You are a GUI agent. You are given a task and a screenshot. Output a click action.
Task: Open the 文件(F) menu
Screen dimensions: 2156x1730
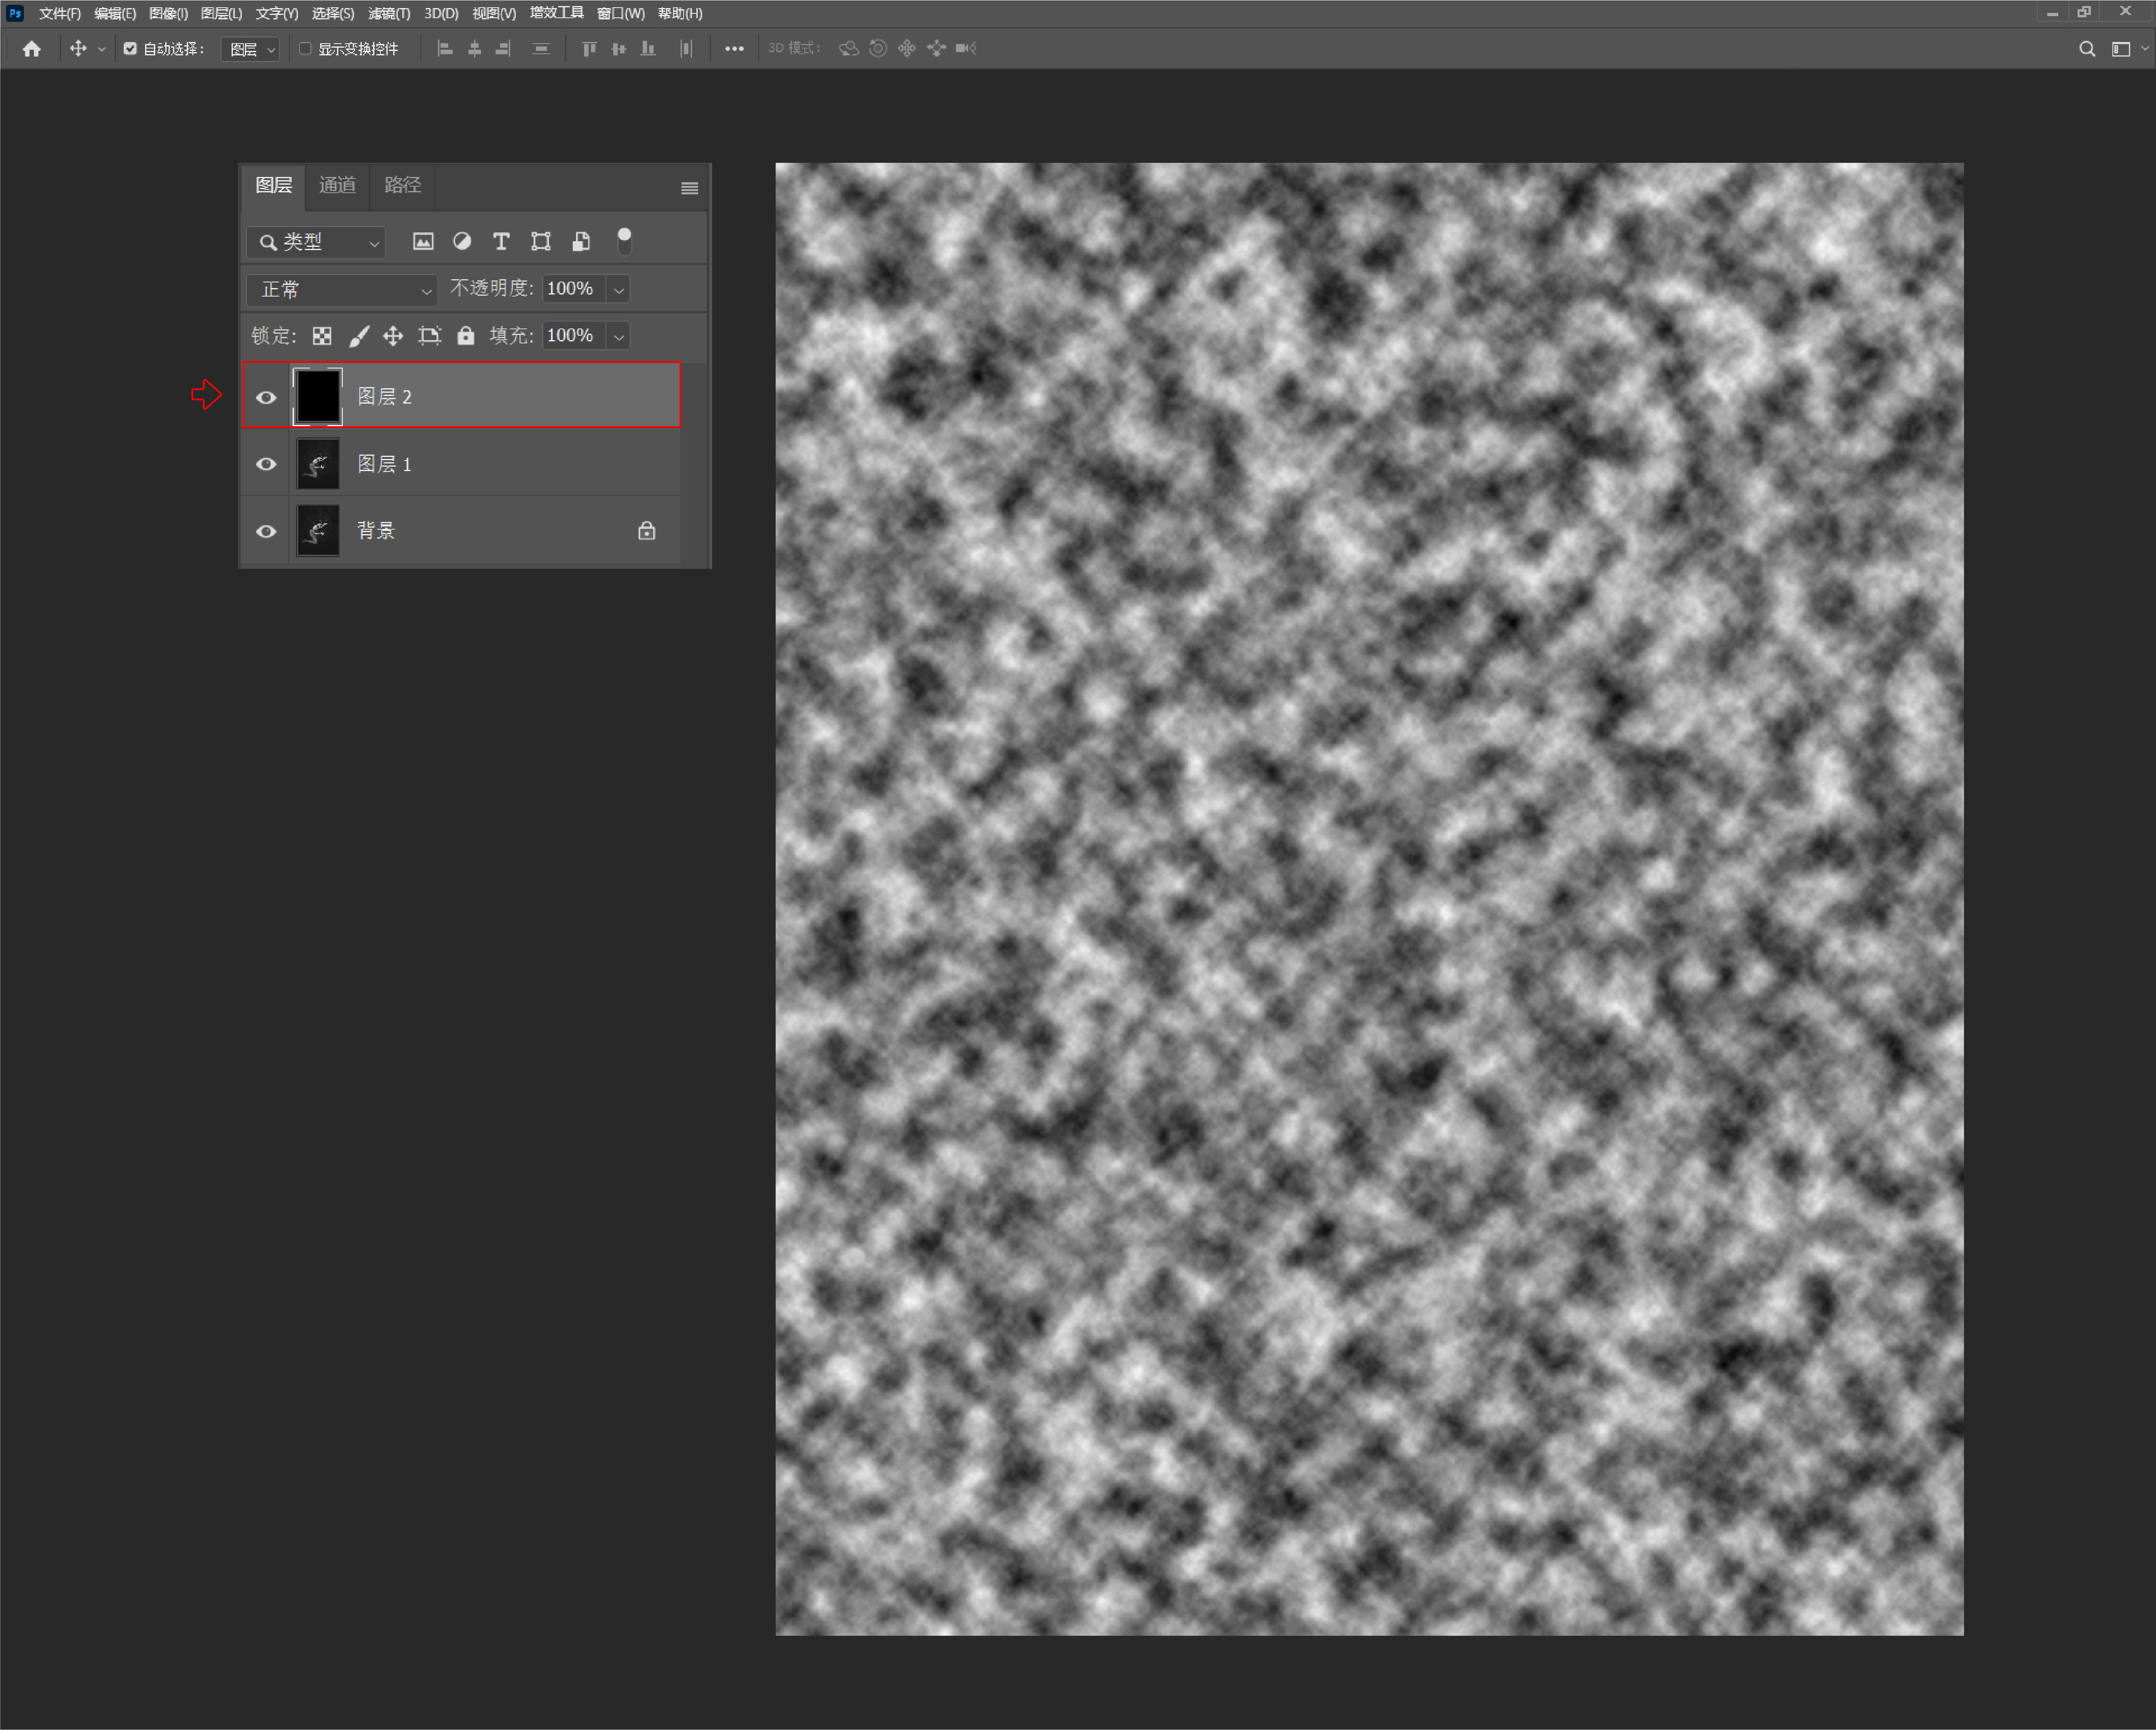click(x=60, y=14)
